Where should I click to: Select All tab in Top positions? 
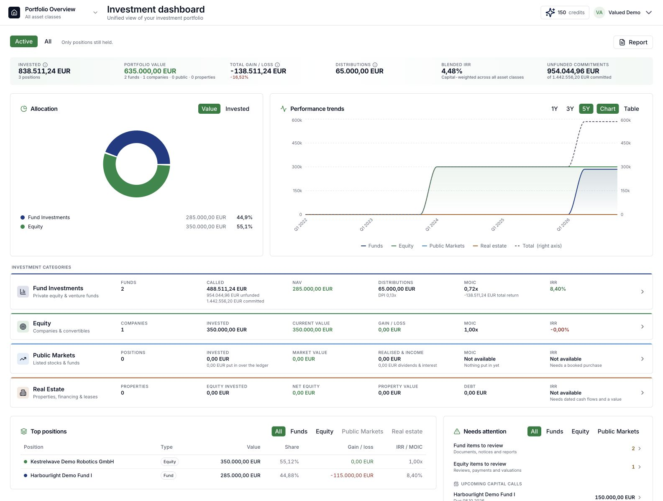tap(279, 432)
